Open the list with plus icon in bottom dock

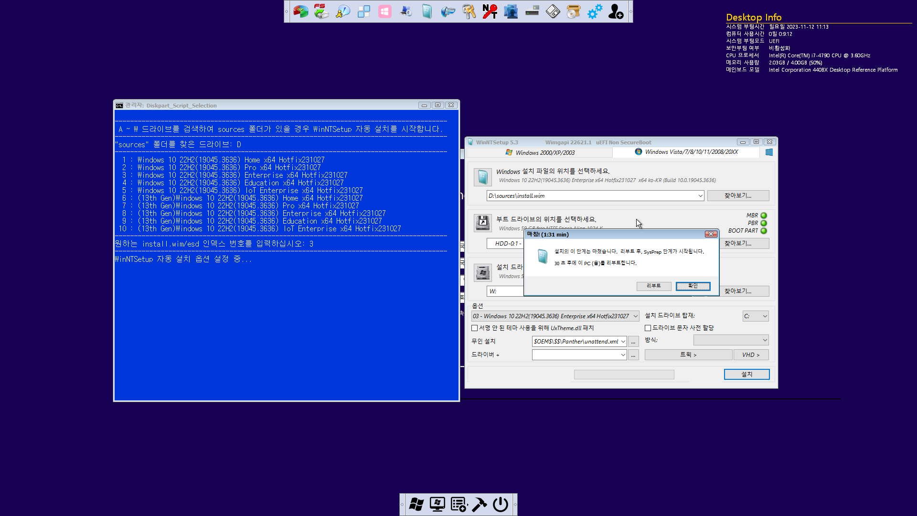(458, 505)
